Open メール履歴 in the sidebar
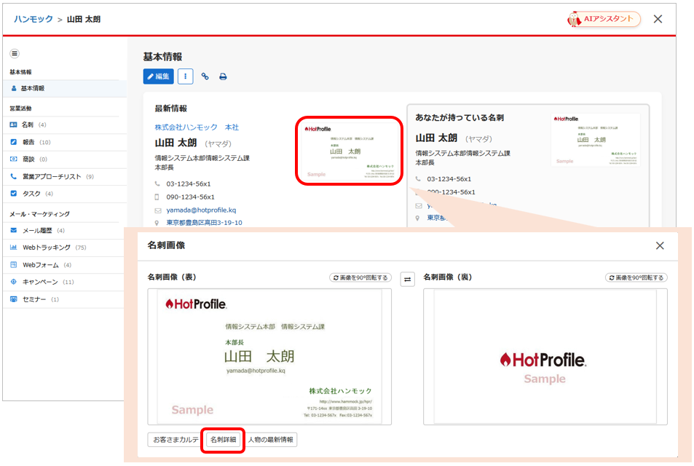 [x=65, y=230]
